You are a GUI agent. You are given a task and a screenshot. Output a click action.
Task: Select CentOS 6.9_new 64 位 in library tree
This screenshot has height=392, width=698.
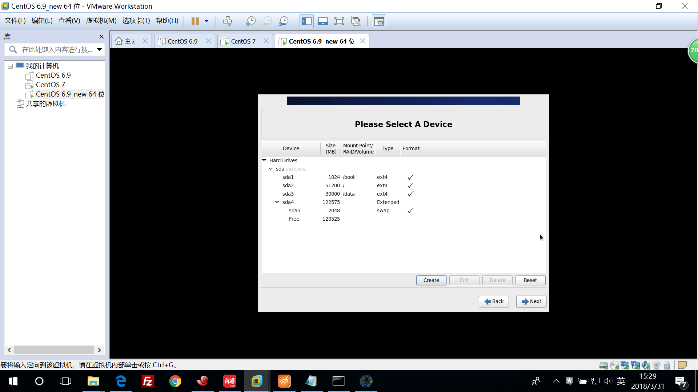click(70, 94)
